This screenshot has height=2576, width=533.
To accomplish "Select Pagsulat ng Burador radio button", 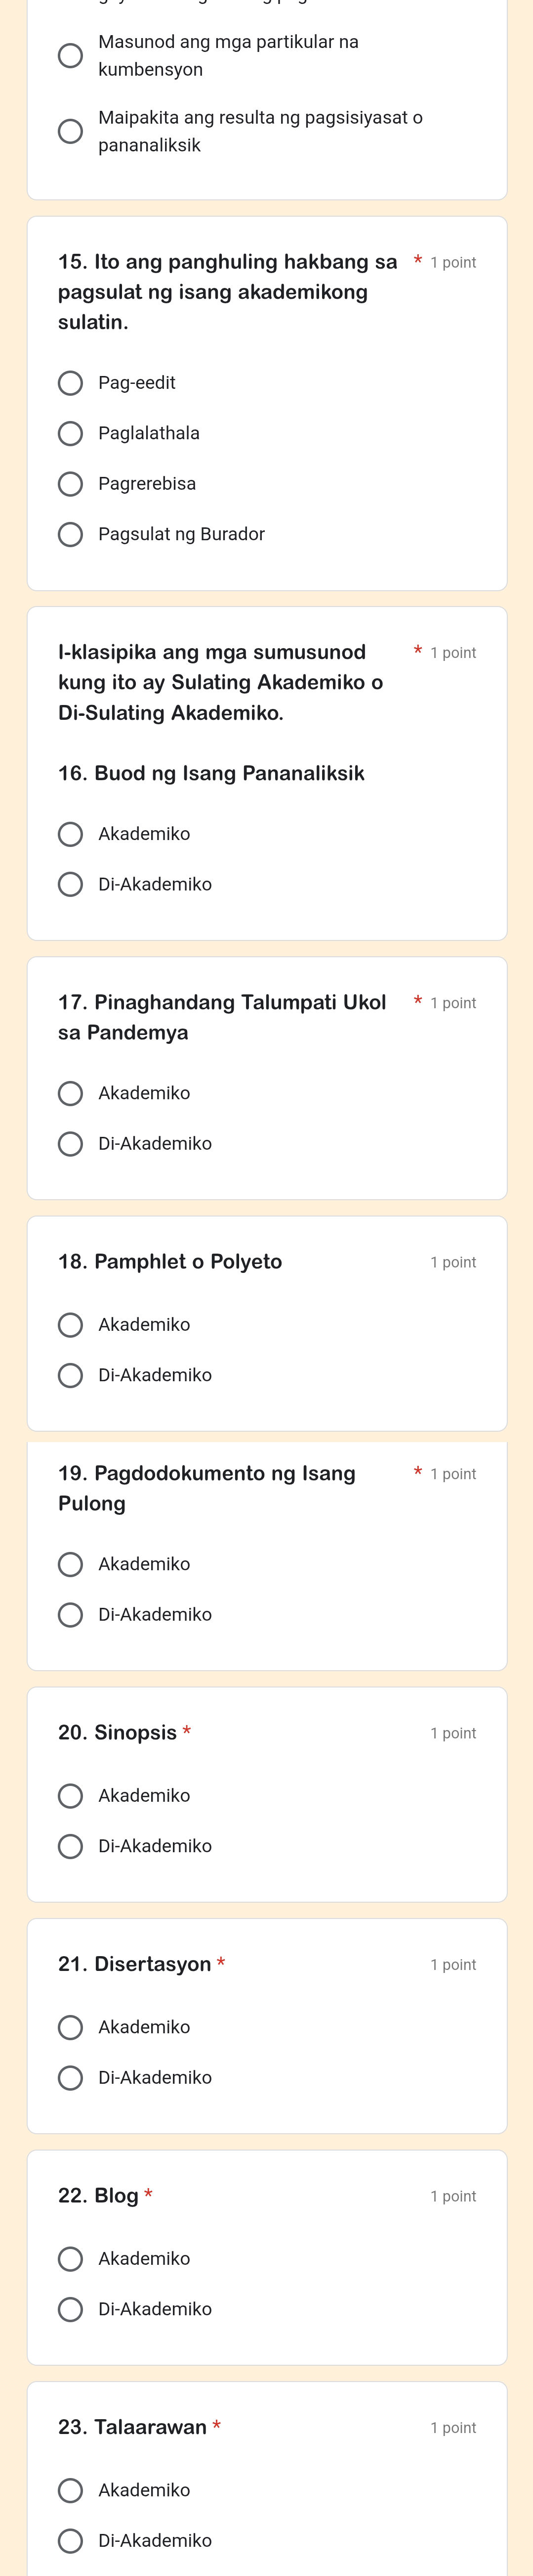I will 70,534.
